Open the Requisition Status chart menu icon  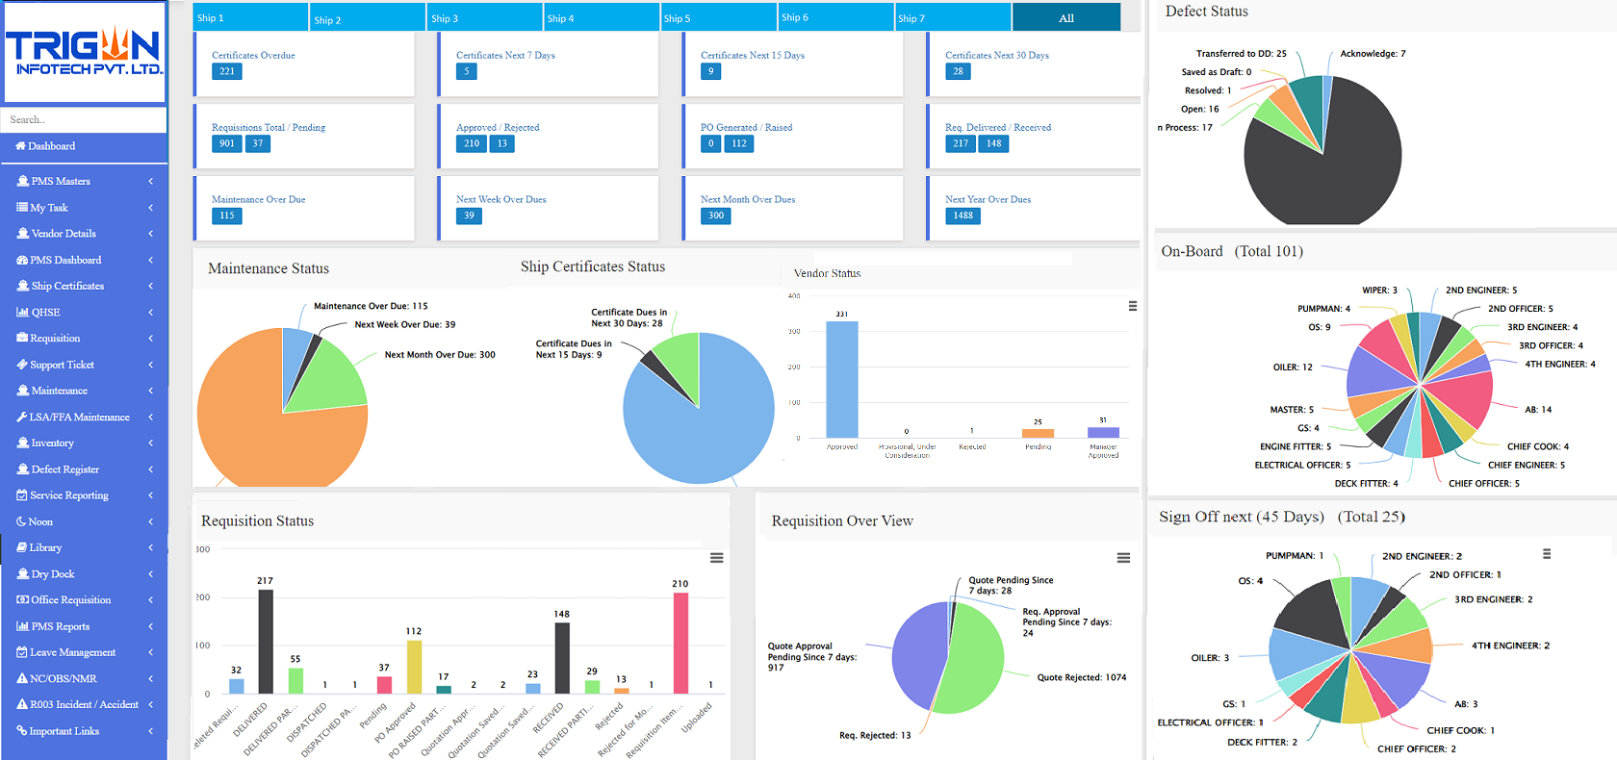coord(716,558)
